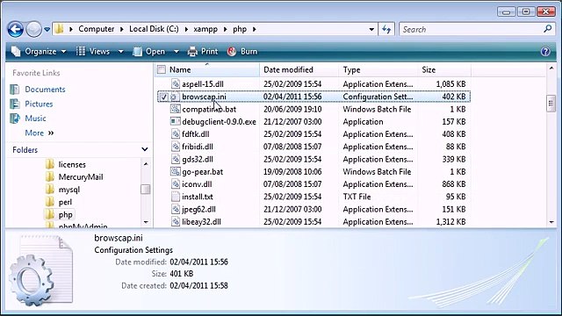Click the fribidi.dll file icon
The image size is (562, 316).
tap(176, 147)
